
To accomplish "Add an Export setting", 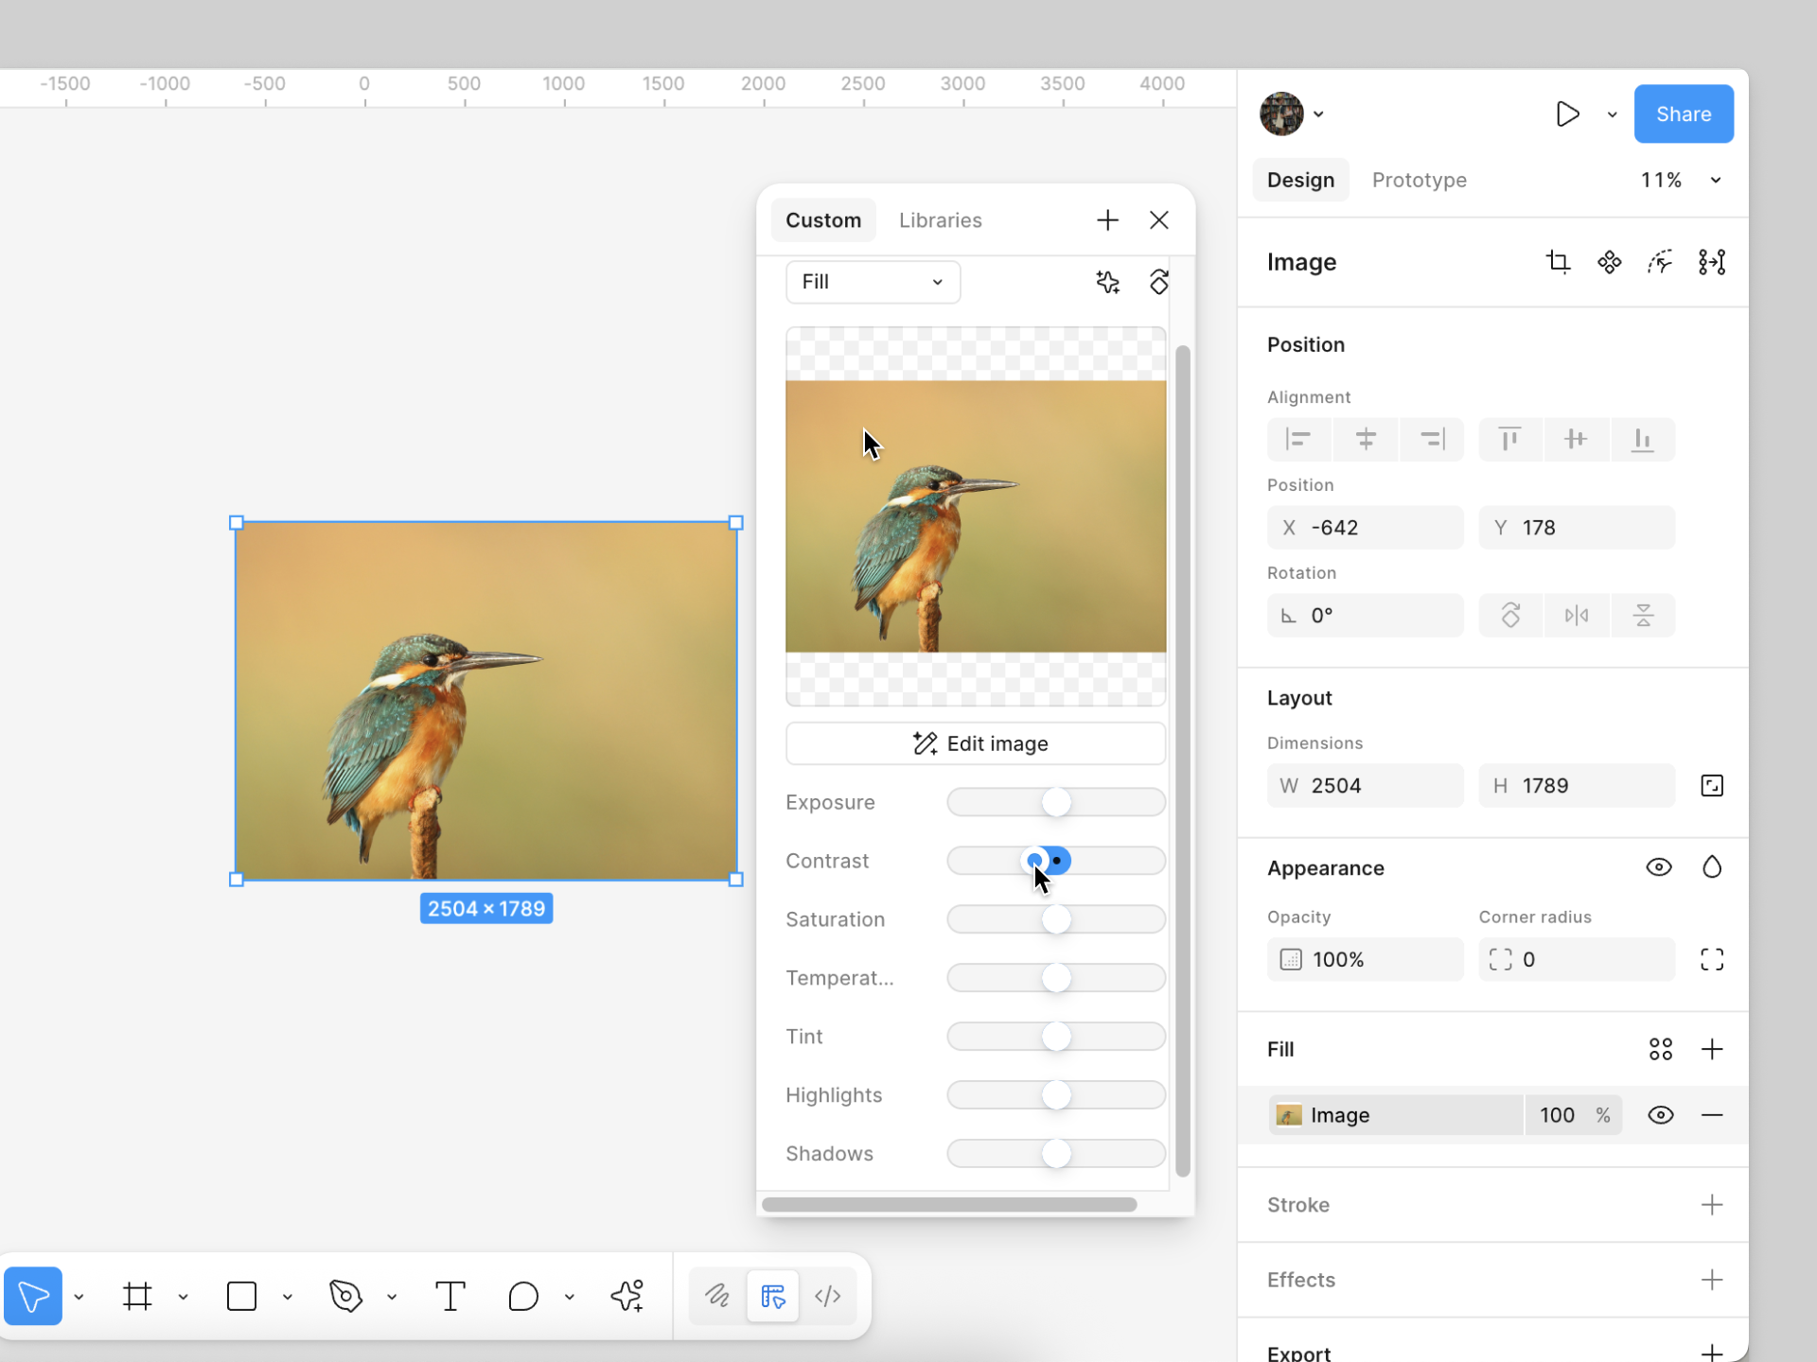I will pyautogui.click(x=1712, y=1353).
